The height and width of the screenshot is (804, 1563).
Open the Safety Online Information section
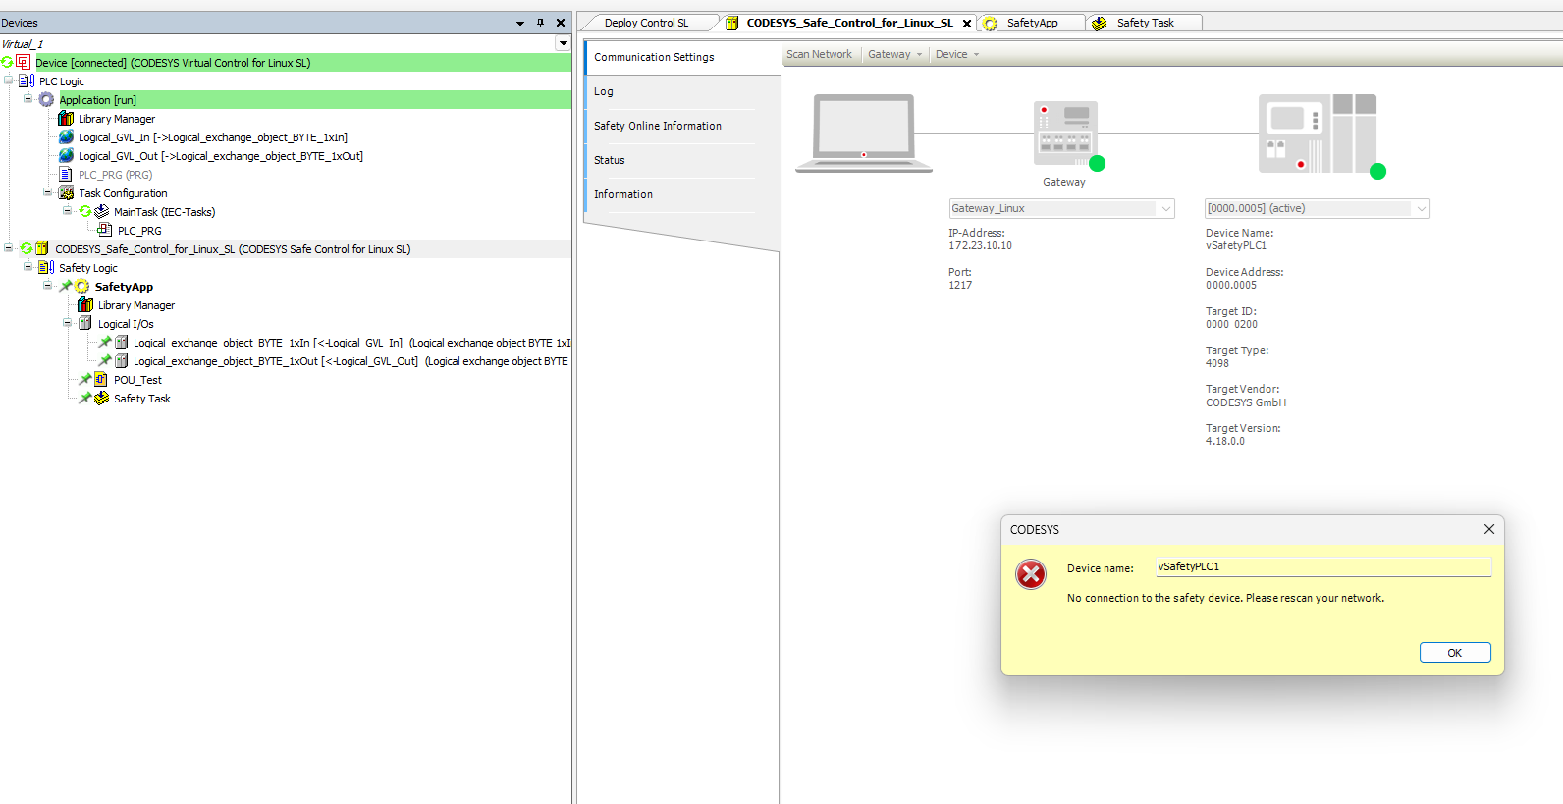coord(658,126)
